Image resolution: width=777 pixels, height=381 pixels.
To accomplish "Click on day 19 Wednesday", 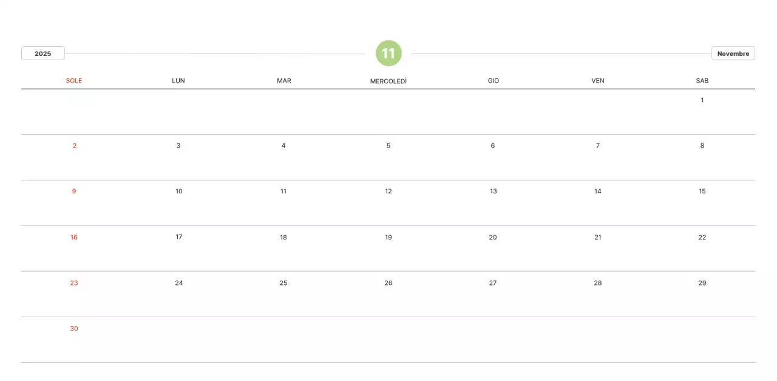I will click(388, 238).
